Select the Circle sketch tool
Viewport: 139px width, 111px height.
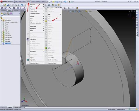pyautogui.click(x=18, y=8)
